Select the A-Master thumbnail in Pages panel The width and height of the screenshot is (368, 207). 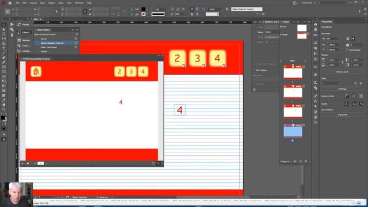[x=302, y=36]
